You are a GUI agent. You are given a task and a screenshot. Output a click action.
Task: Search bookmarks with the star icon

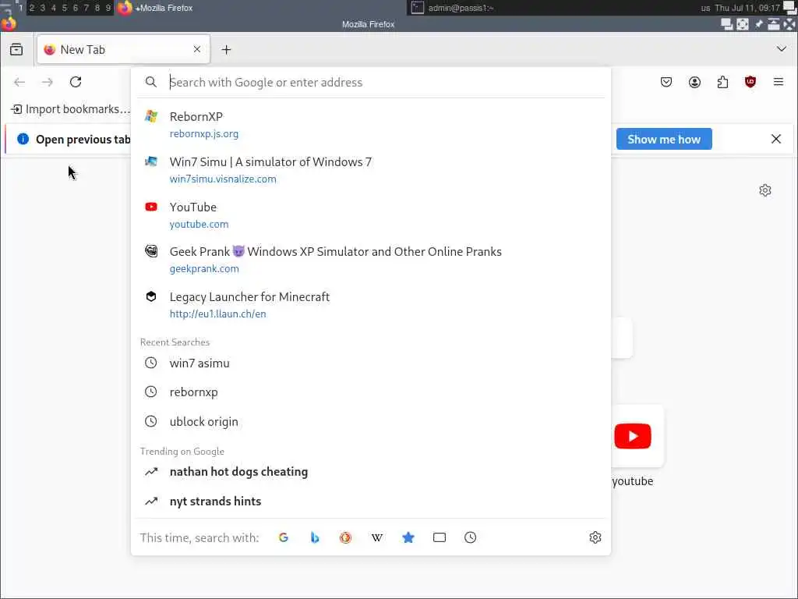408,538
